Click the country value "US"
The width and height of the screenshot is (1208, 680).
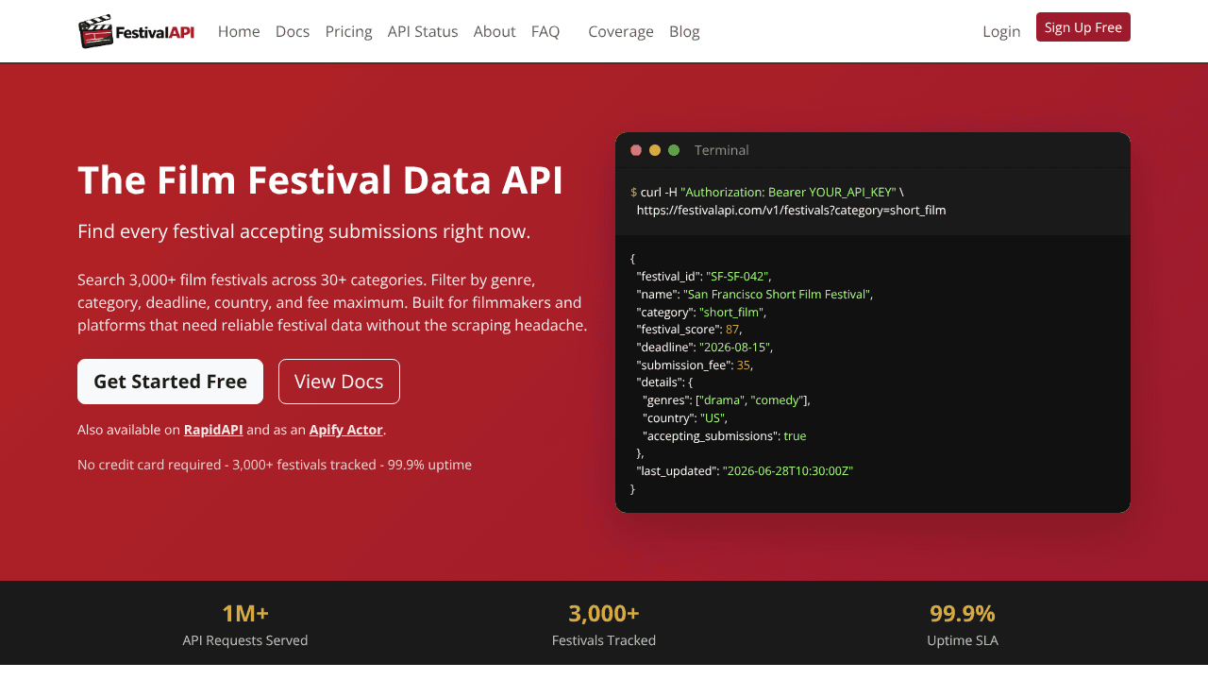pyautogui.click(x=712, y=417)
